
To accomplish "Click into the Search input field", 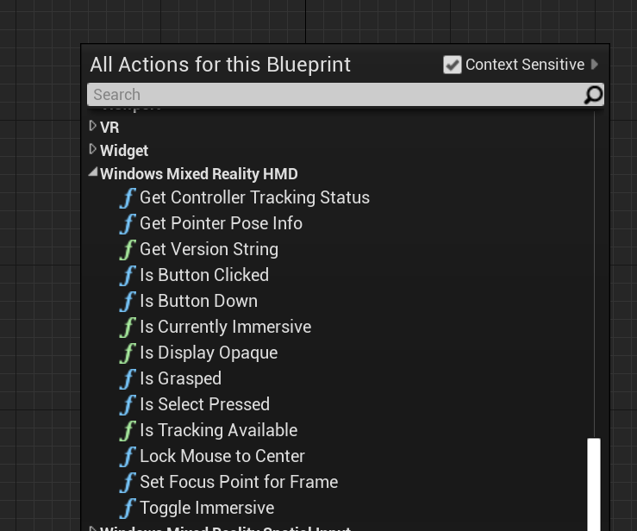I will point(334,95).
